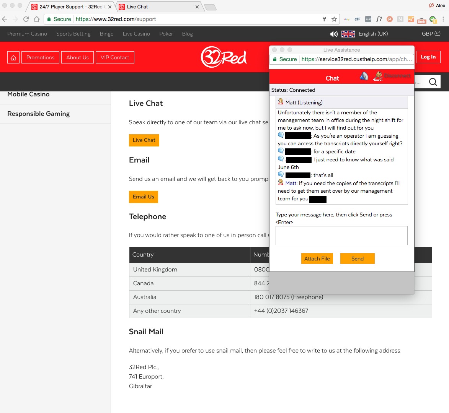Viewport: 449px width, 413px height.
Task: Reload the 32Red support page
Action: click(x=26, y=19)
